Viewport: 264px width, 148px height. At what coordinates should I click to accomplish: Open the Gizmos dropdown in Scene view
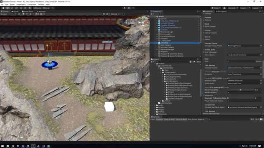coord(115,14)
